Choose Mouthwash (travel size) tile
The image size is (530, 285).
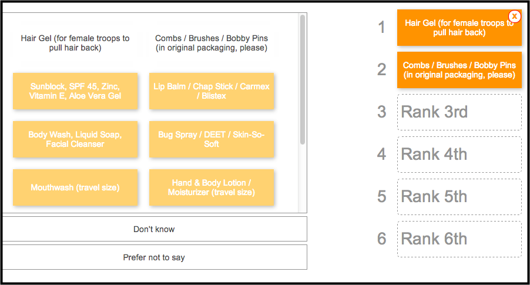coord(75,187)
